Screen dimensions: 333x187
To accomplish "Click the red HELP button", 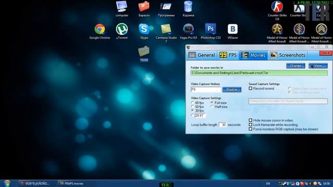I will [326, 53].
